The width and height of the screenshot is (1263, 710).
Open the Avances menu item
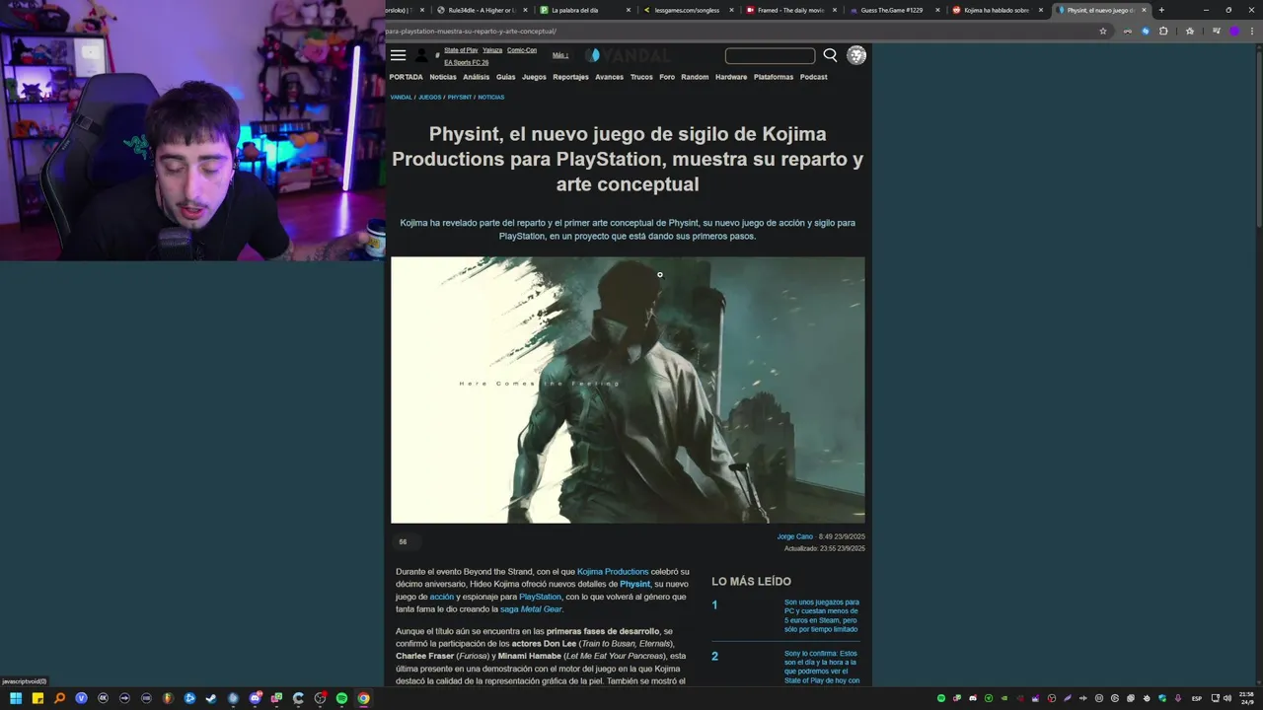(609, 77)
